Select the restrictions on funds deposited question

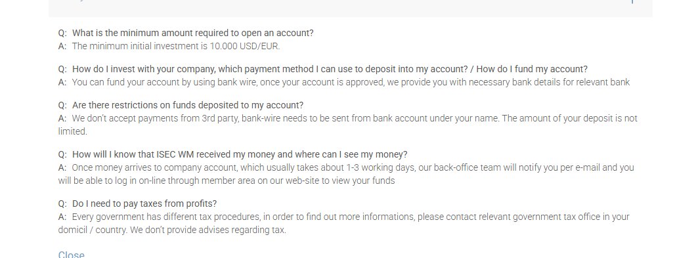188,106
